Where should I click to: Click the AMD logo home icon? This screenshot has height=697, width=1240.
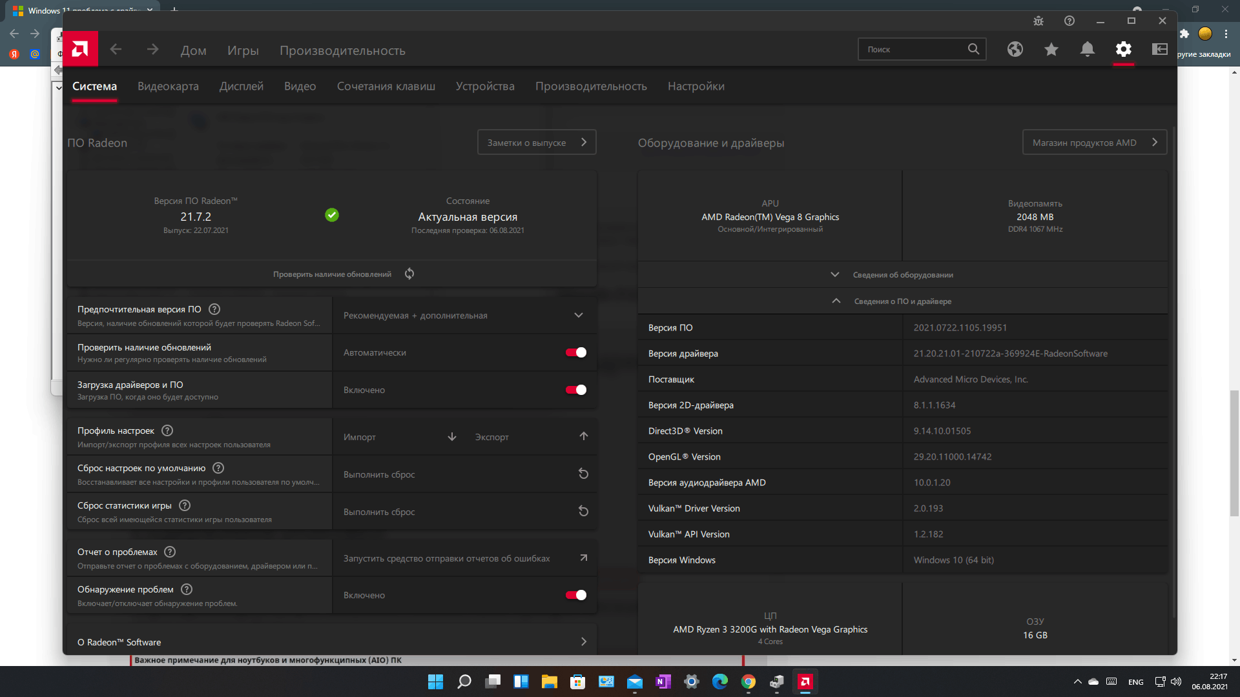pos(80,49)
